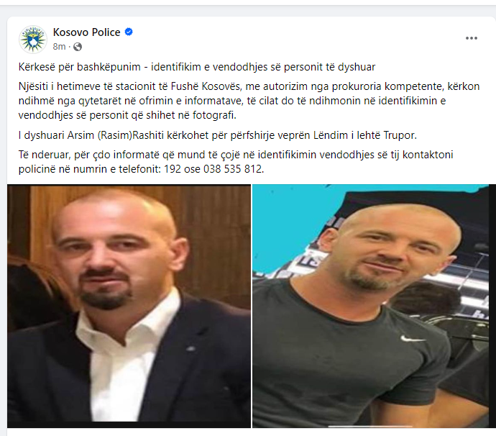This screenshot has width=496, height=436.
Task: Click the phrase 'Lëndim i lehtë Trupor'
Action: point(364,135)
